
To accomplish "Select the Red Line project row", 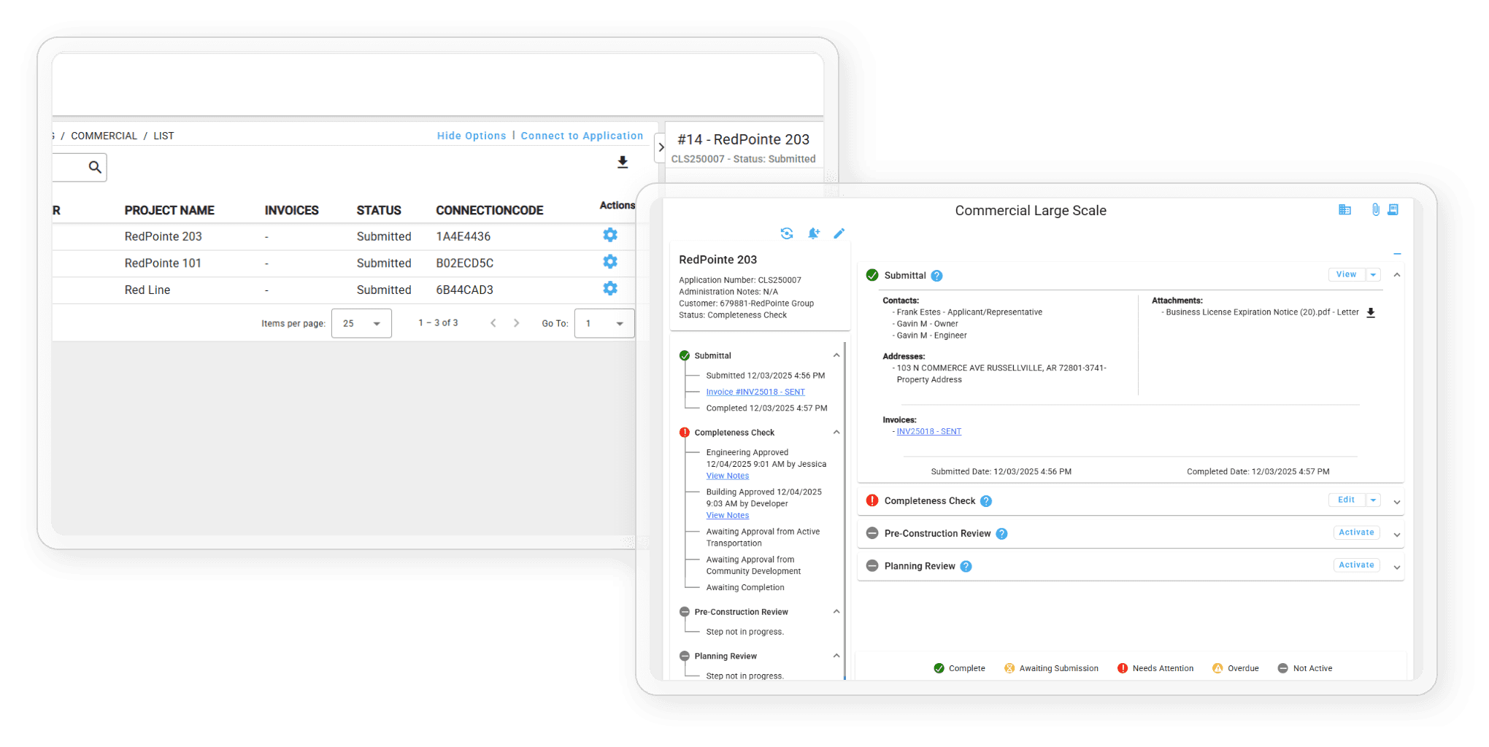I will (147, 290).
